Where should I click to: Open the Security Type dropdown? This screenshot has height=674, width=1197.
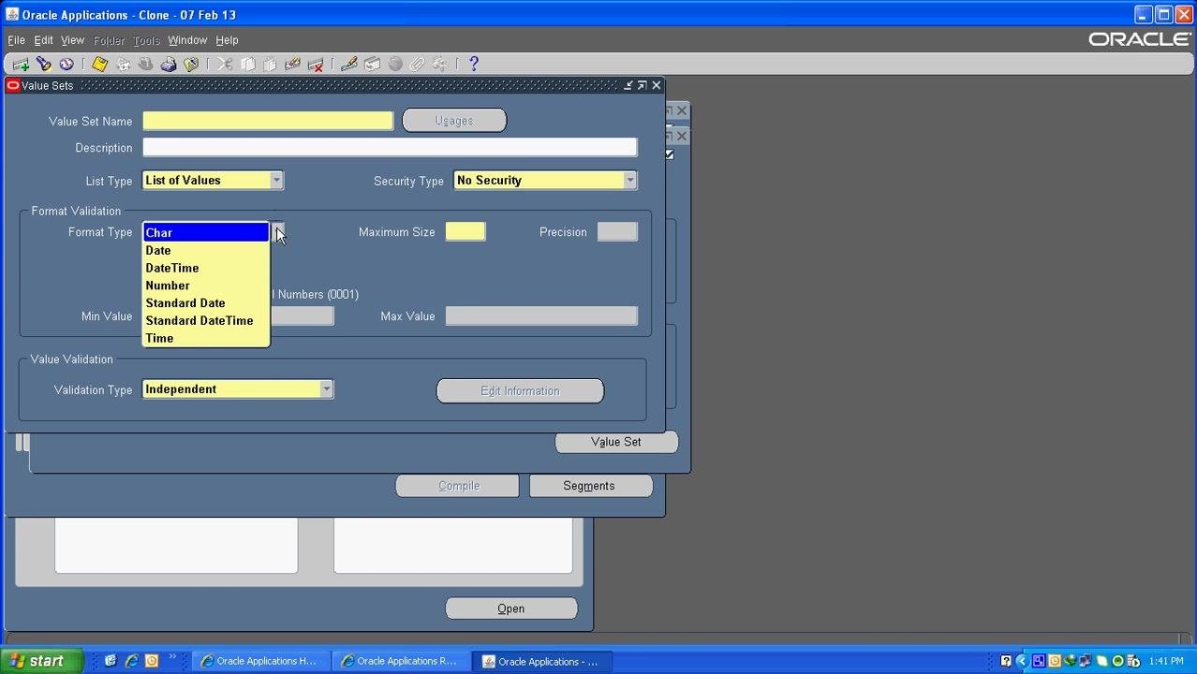[x=630, y=181]
